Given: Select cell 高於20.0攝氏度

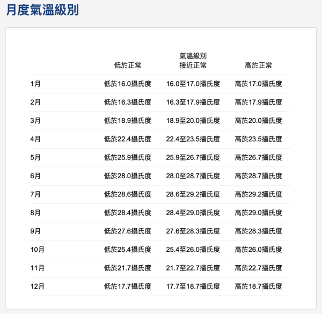Looking at the screenshot, I should coord(258,121).
